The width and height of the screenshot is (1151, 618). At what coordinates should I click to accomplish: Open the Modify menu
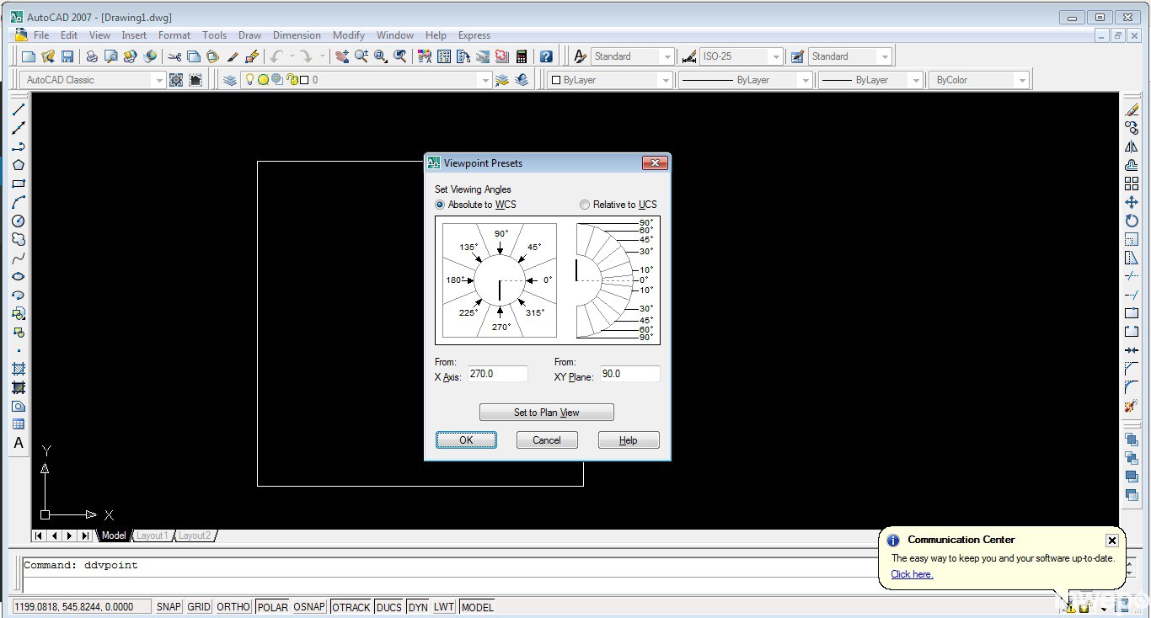tap(348, 35)
